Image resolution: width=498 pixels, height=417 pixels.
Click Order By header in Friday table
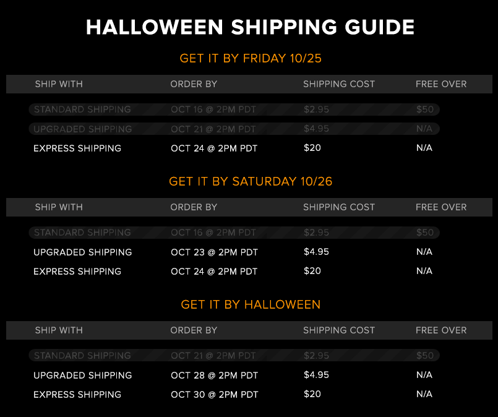(194, 84)
